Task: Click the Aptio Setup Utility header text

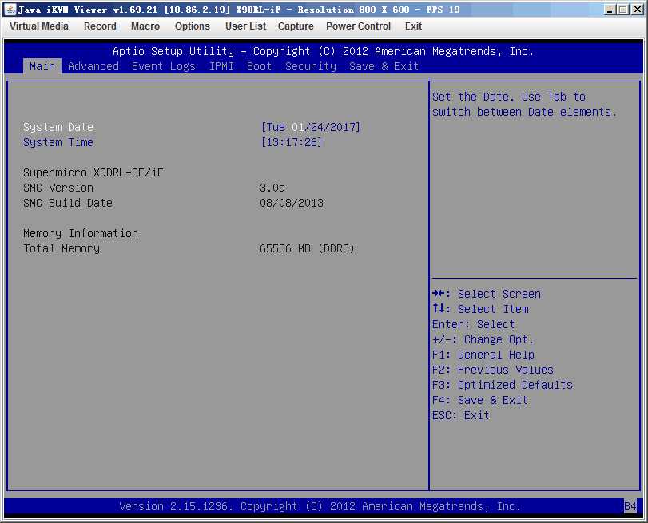Action: pos(323,52)
